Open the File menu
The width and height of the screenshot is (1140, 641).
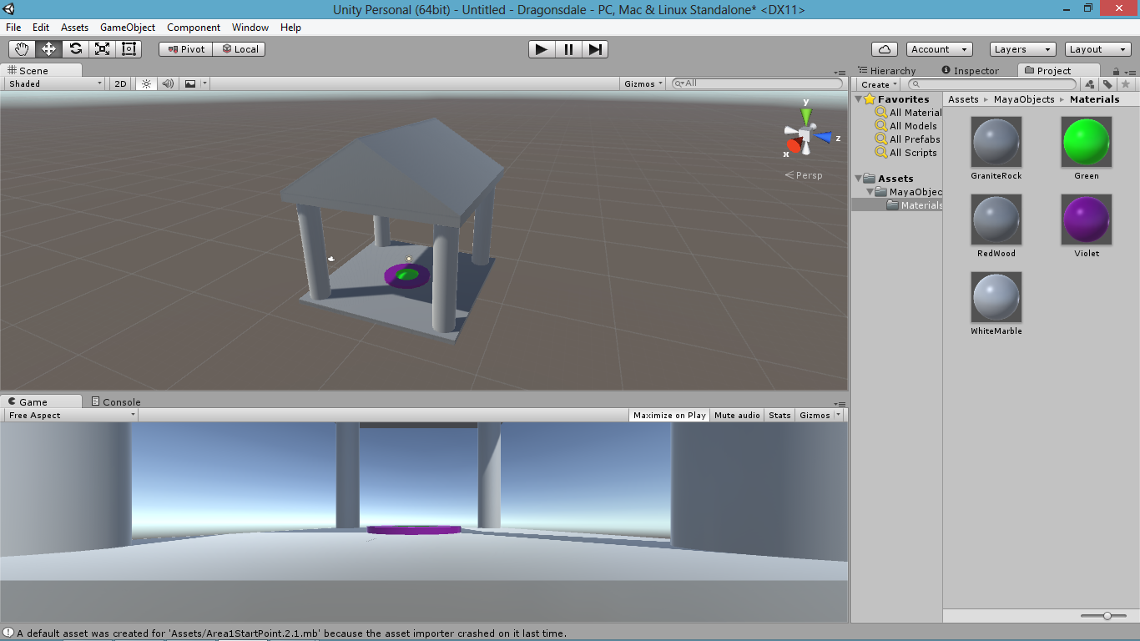(x=13, y=28)
